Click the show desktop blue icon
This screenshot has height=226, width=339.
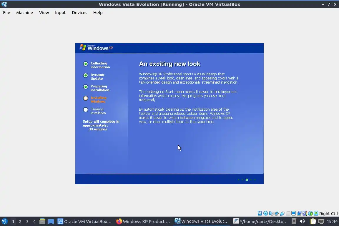(51, 222)
